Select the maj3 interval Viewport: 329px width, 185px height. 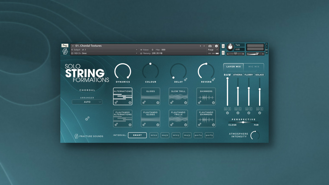tap(187, 135)
